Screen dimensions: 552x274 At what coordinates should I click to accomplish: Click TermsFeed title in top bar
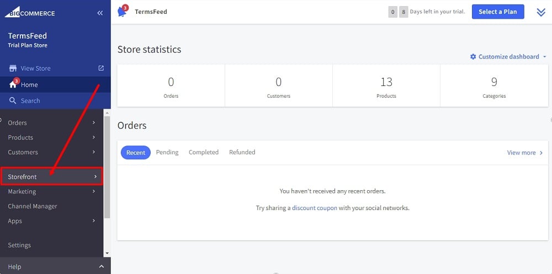[151, 12]
